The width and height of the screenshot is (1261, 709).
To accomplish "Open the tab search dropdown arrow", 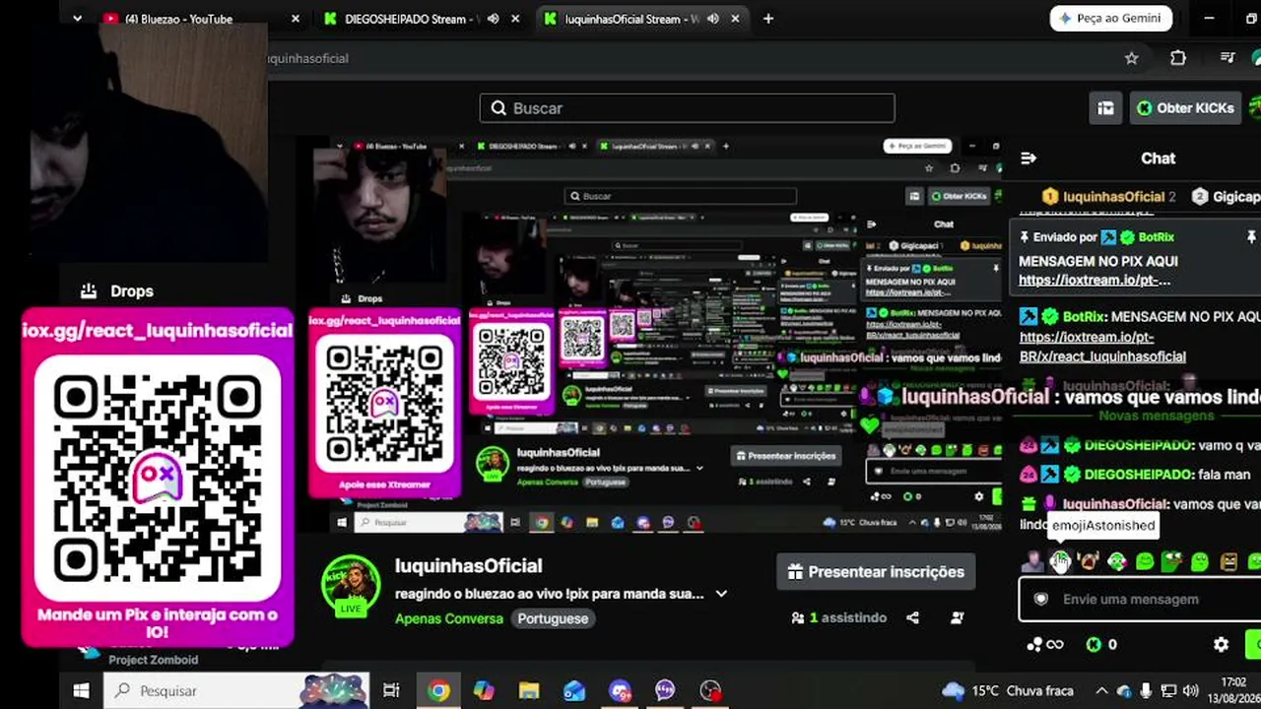I will pos(77,19).
